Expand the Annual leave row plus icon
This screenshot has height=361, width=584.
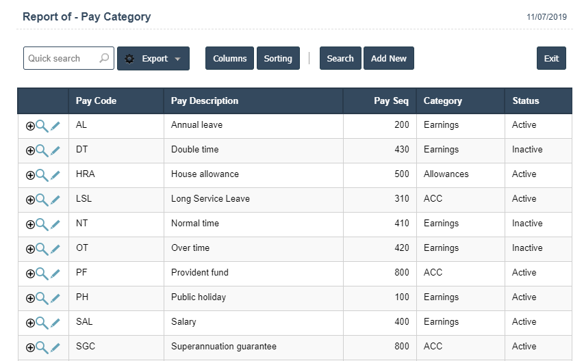30,126
